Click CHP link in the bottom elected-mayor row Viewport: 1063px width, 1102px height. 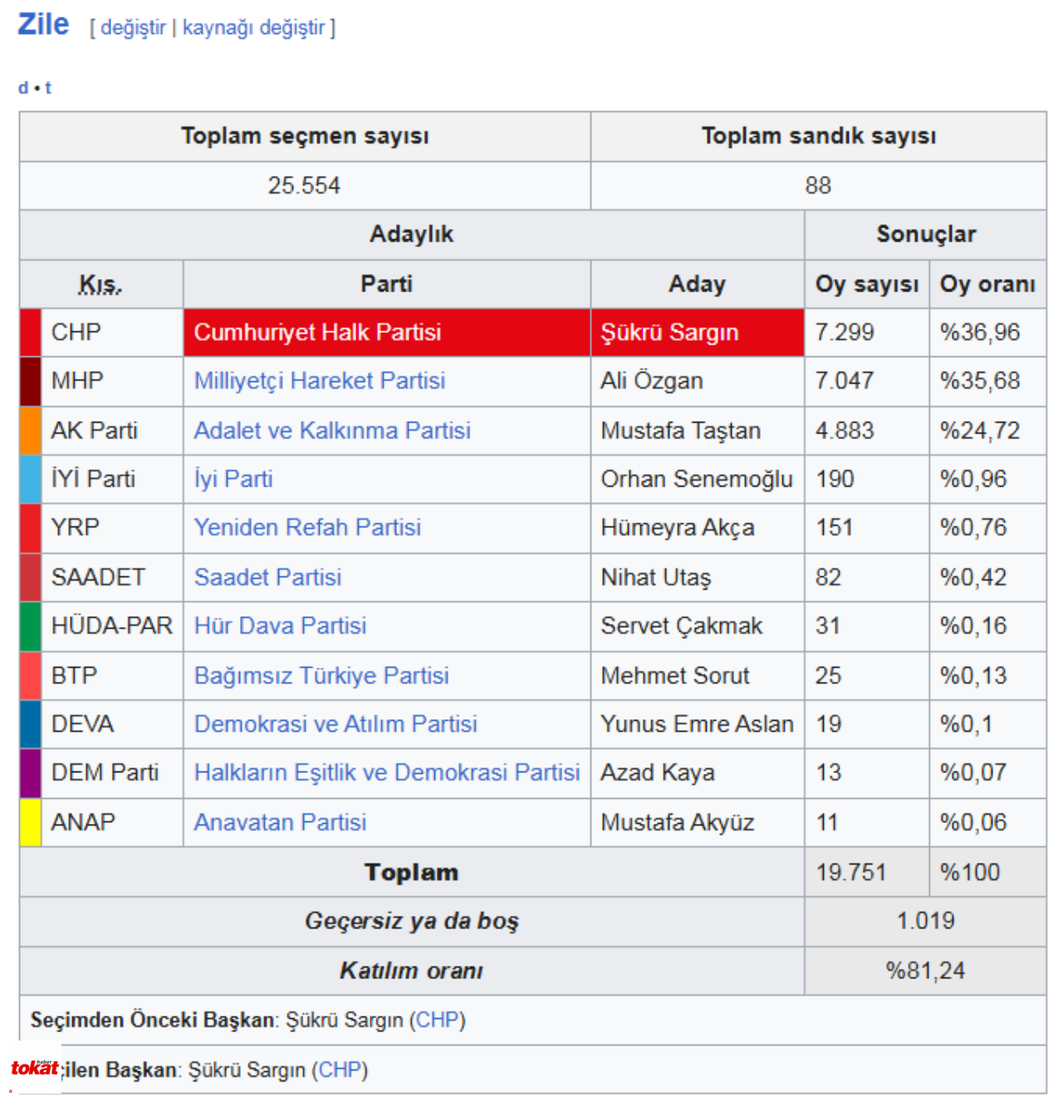point(340,1070)
